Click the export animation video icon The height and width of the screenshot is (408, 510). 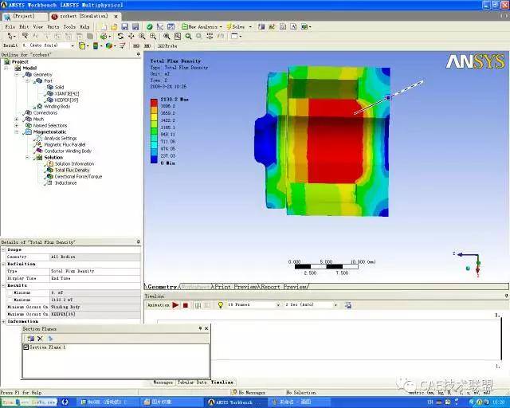[x=348, y=305]
